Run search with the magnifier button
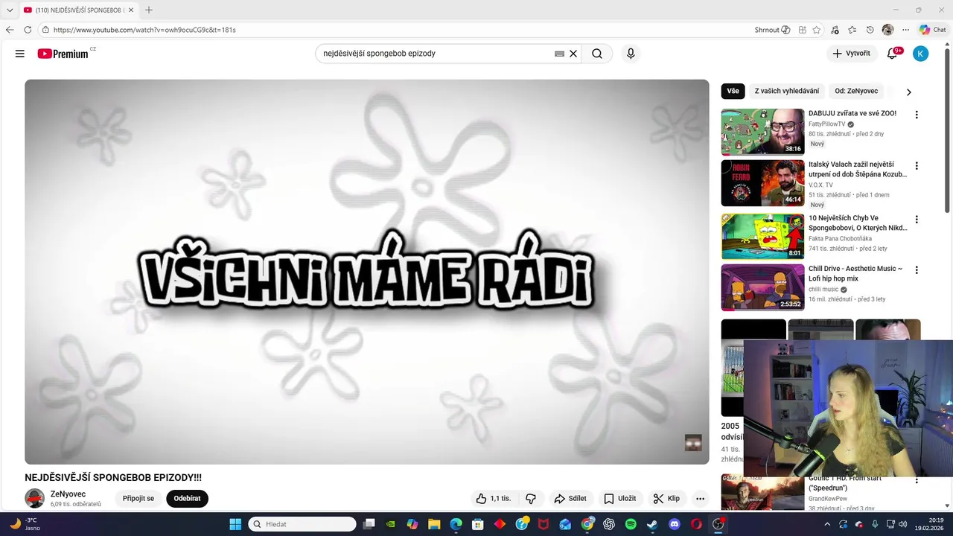This screenshot has height=536, width=953. click(x=597, y=54)
